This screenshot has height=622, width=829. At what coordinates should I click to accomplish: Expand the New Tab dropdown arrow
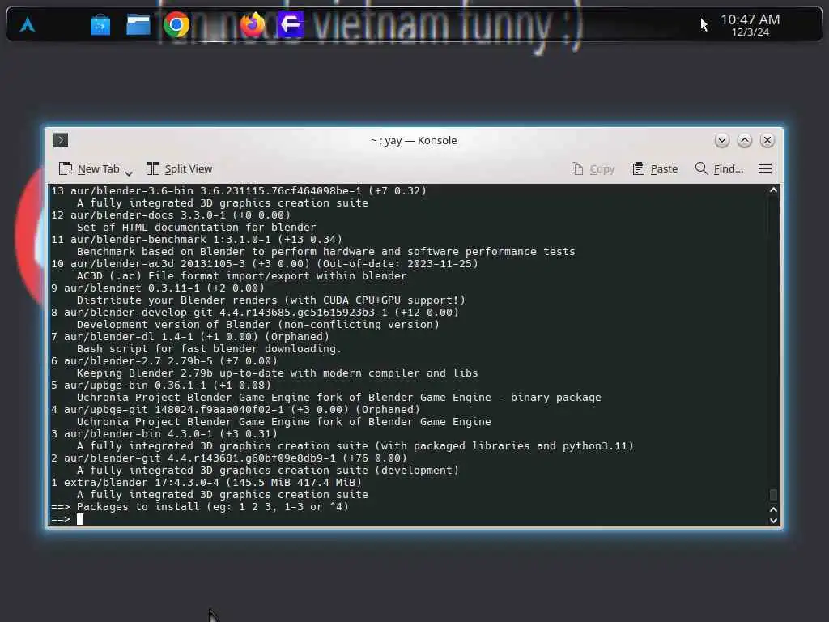[x=129, y=173]
